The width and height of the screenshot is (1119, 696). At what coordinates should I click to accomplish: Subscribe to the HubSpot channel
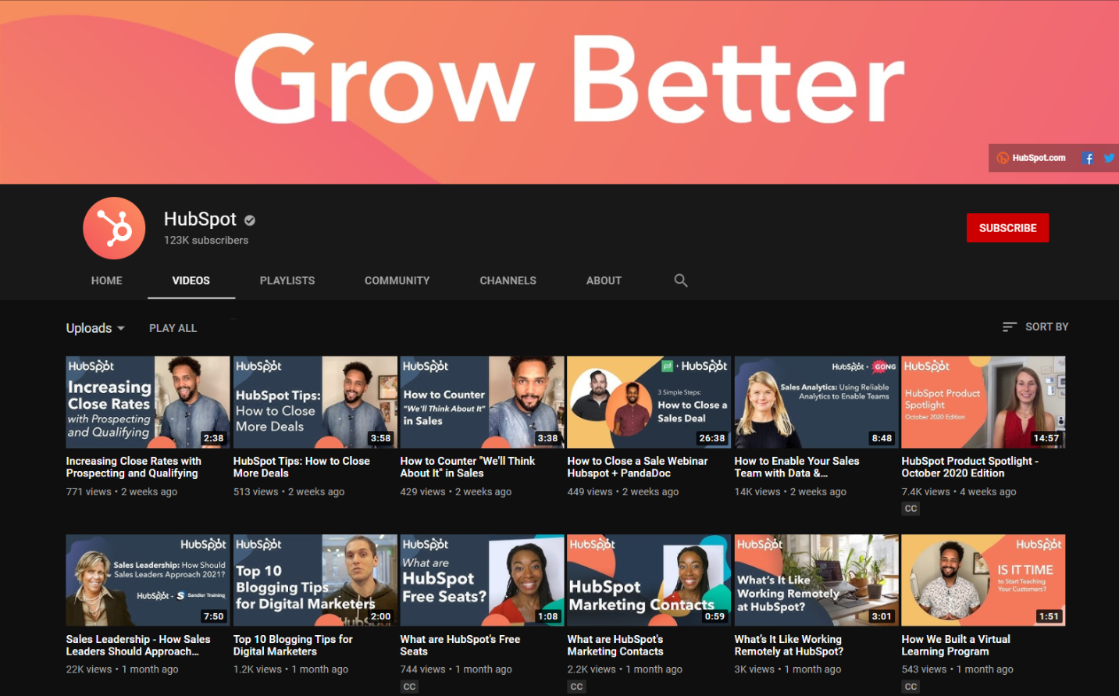click(1007, 228)
